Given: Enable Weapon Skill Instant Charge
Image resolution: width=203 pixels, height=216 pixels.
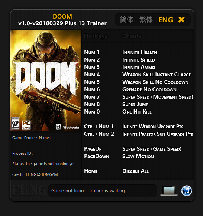Looking at the screenshot, I should coord(157,75).
